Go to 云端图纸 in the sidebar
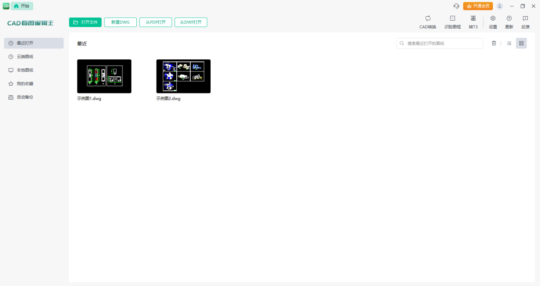This screenshot has height=286, width=540. click(x=34, y=57)
